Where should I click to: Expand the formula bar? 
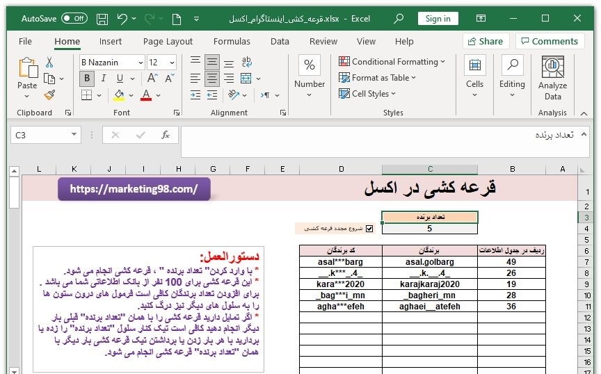click(x=584, y=134)
